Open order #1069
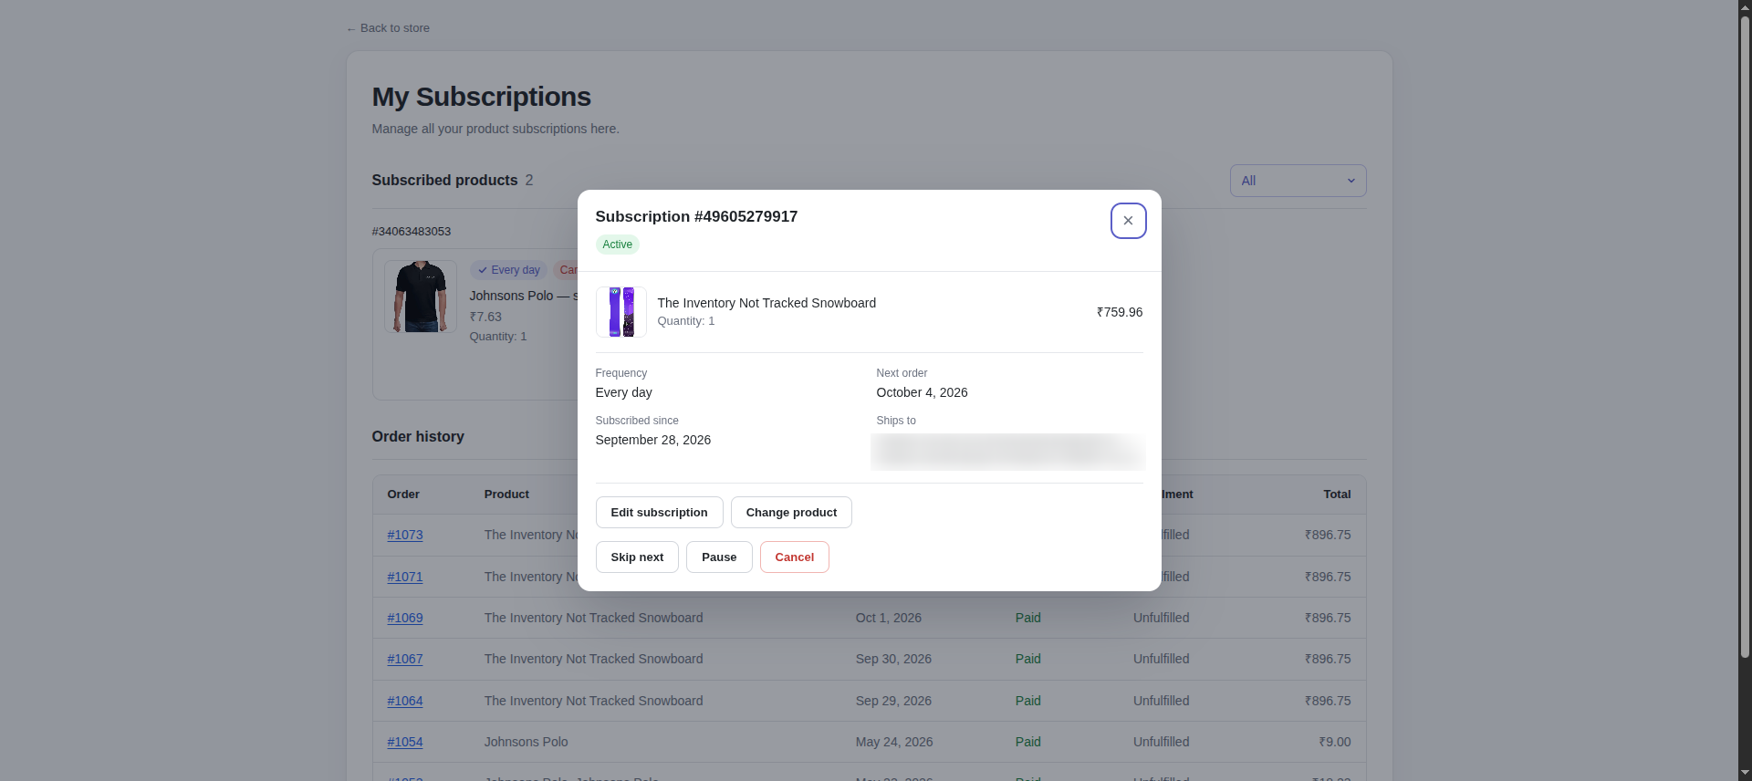The height and width of the screenshot is (781, 1752). click(405, 618)
